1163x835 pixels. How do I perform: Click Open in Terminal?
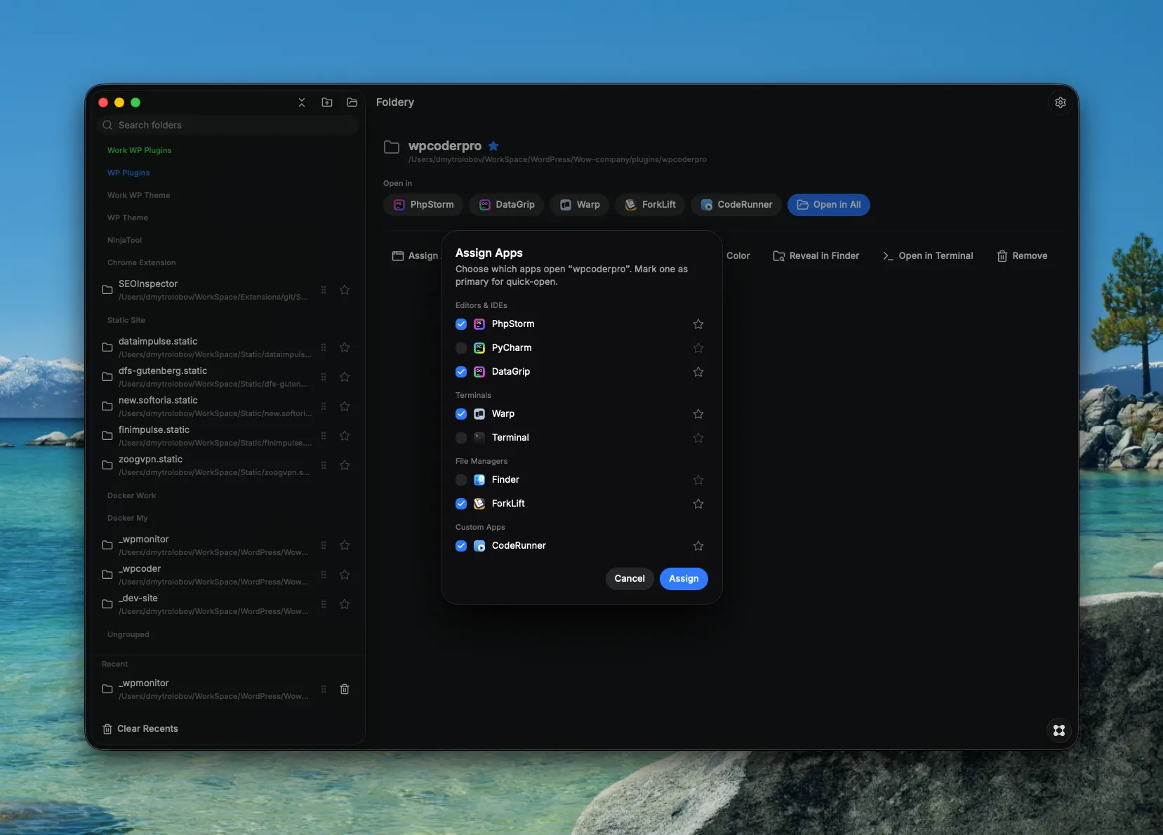tap(928, 256)
